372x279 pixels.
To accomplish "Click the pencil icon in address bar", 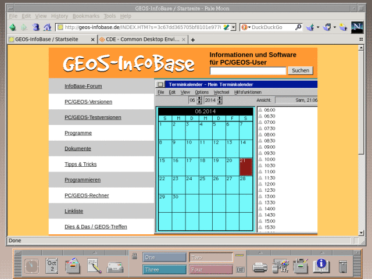I will [x=226, y=27].
